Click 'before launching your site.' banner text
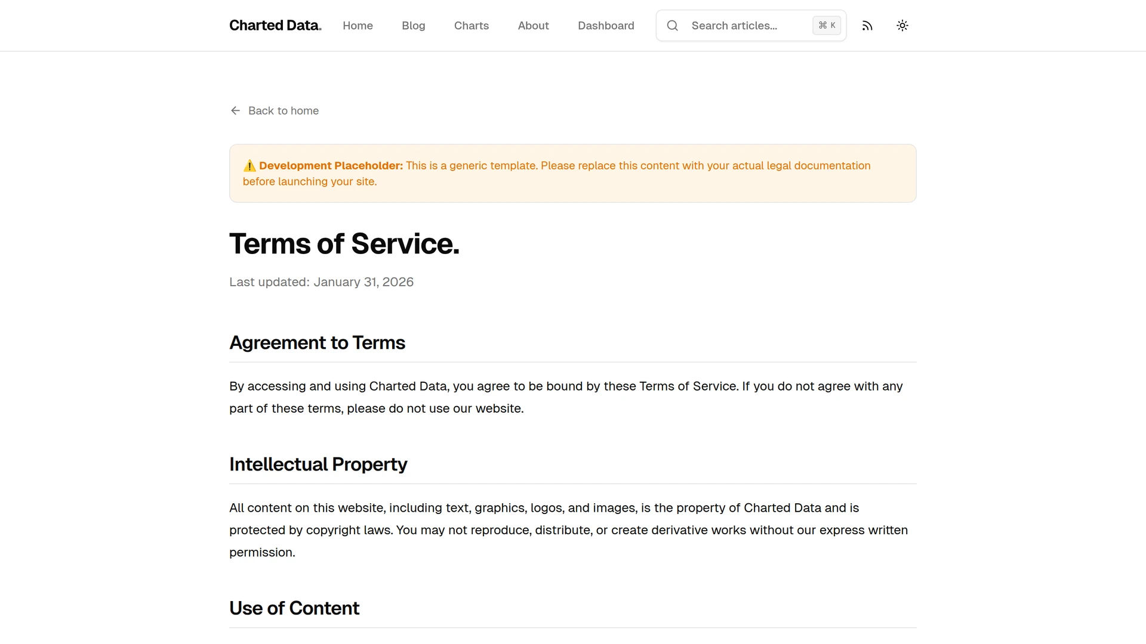This screenshot has height=644, width=1146. pyautogui.click(x=310, y=182)
